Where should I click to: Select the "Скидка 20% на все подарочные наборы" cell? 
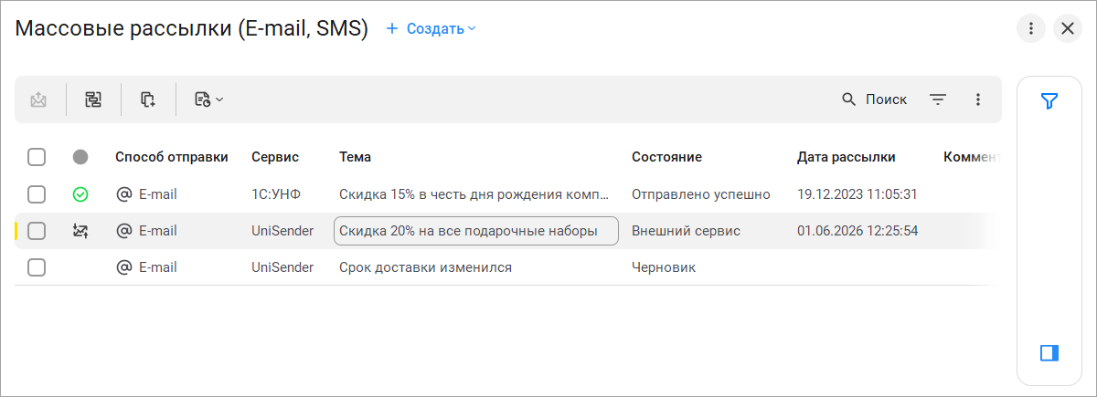click(476, 231)
